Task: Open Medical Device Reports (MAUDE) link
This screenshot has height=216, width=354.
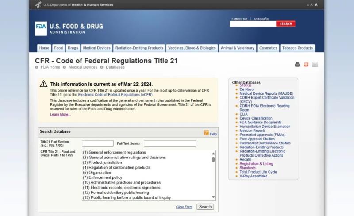Action: 267,93
